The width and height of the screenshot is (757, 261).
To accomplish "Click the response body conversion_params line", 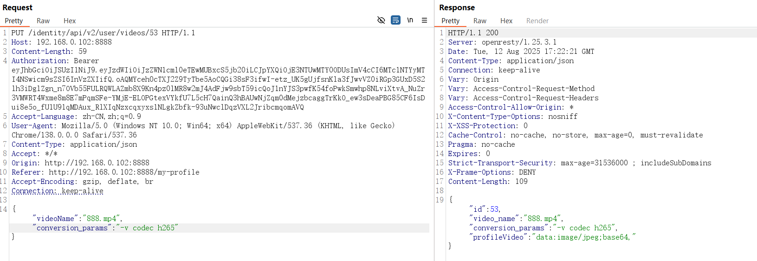I will 543,228.
